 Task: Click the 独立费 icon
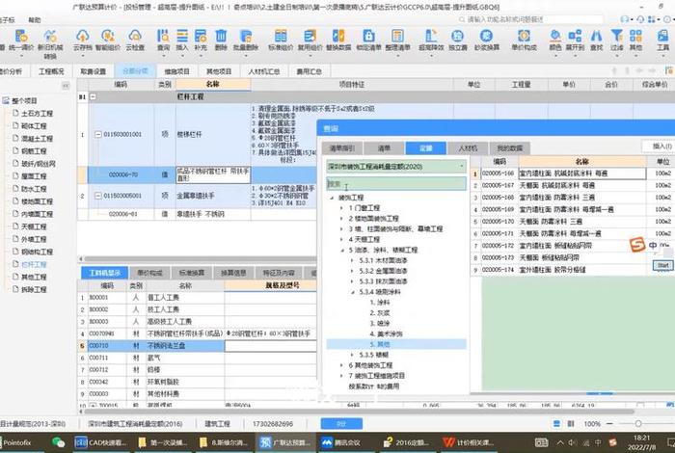(458, 40)
